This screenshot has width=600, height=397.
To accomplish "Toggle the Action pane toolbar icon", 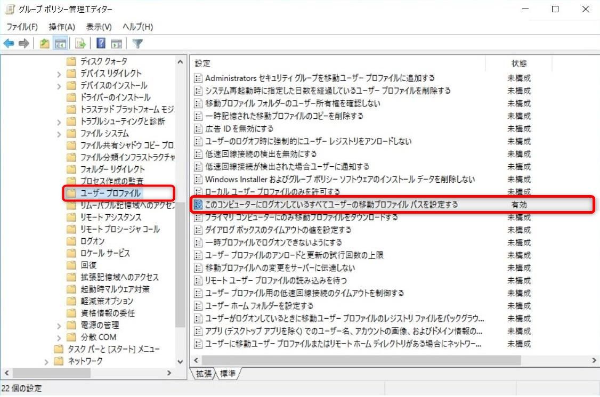I will pos(117,44).
